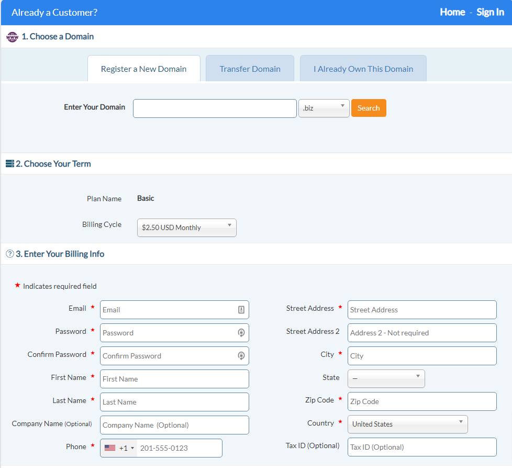Go to the Home link

click(x=452, y=12)
